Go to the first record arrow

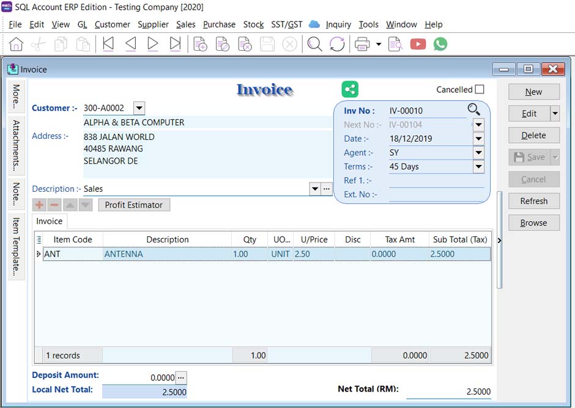pos(108,44)
